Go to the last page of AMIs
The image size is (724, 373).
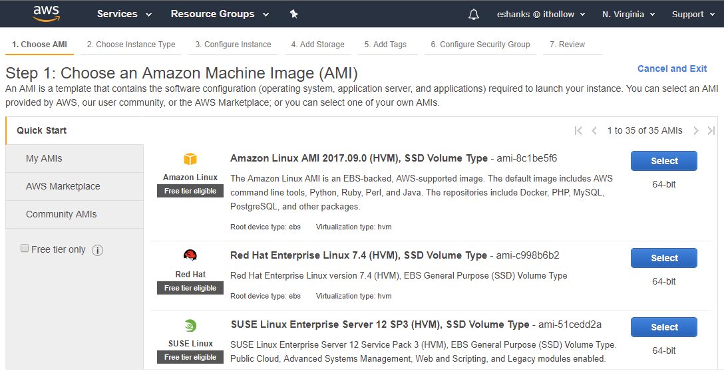click(x=711, y=131)
